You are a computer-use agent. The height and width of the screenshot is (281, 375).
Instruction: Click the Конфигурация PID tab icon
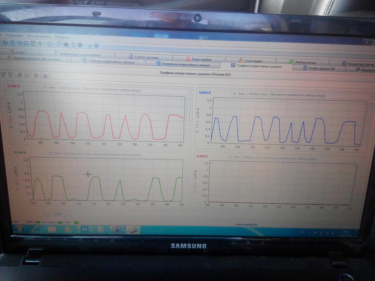click(x=304, y=68)
